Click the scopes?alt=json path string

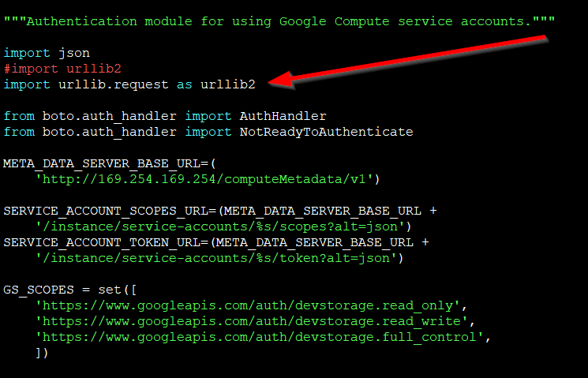pos(219,226)
